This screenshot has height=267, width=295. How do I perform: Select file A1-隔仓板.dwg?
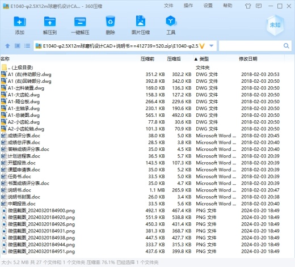(24, 101)
